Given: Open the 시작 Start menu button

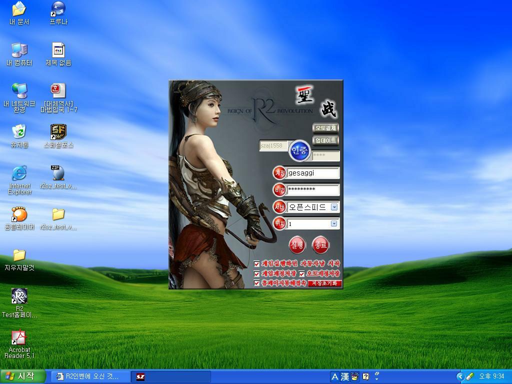Looking at the screenshot, I should pyautogui.click(x=22, y=377).
